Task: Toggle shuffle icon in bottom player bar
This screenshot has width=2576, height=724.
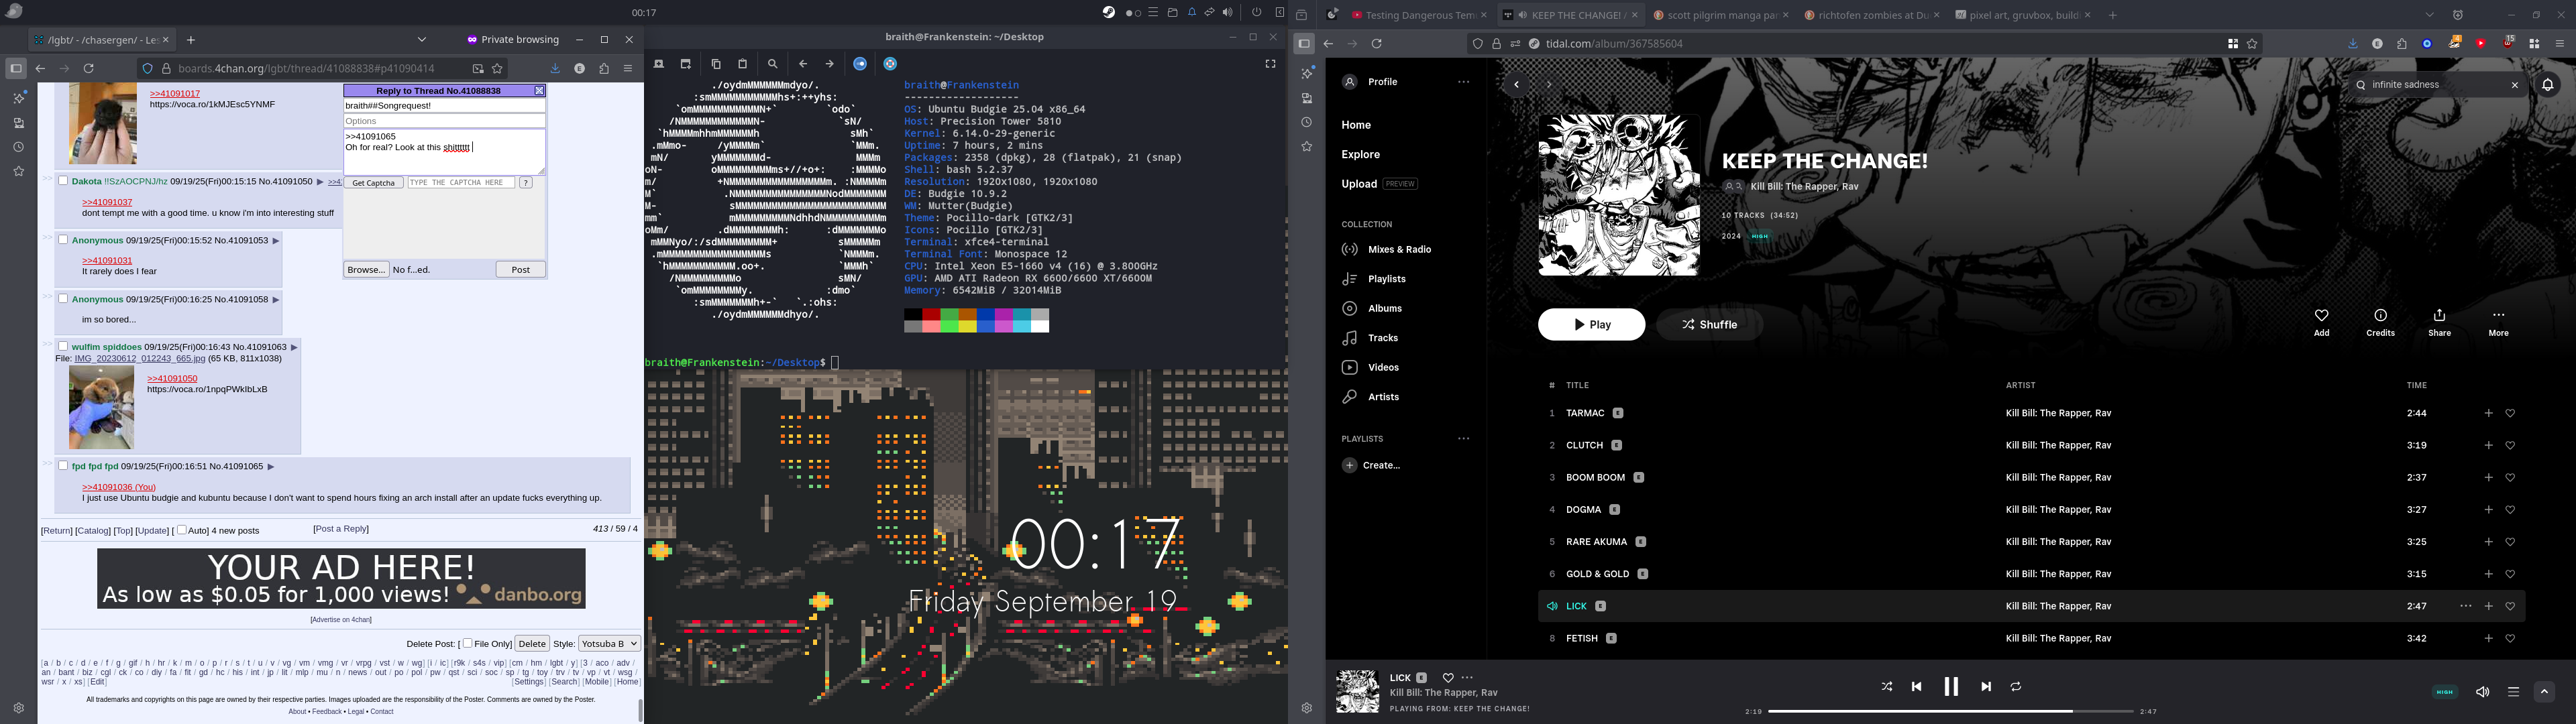Action: click(1886, 686)
